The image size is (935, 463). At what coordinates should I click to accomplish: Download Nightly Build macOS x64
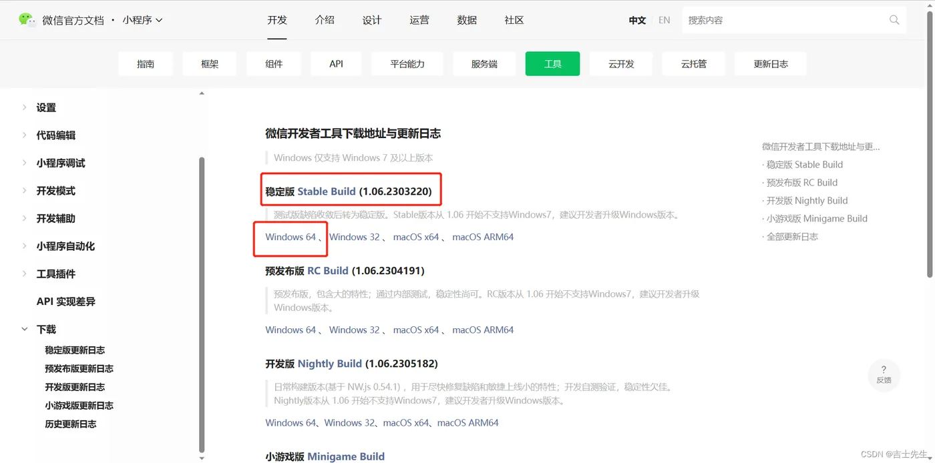click(x=406, y=422)
